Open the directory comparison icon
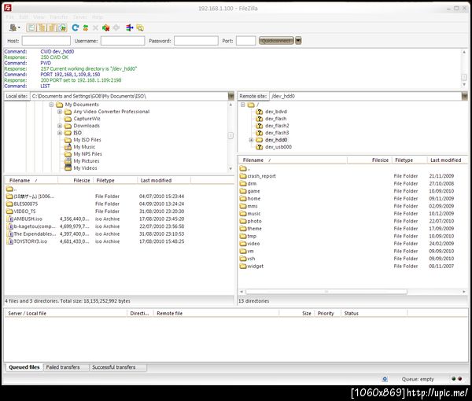 tap(130, 28)
